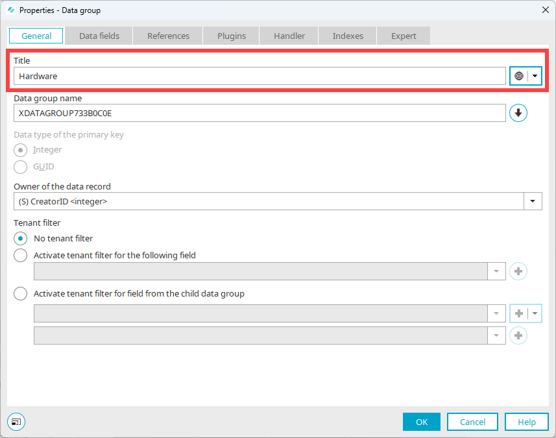Click the last plus icon under child data group

point(518,335)
